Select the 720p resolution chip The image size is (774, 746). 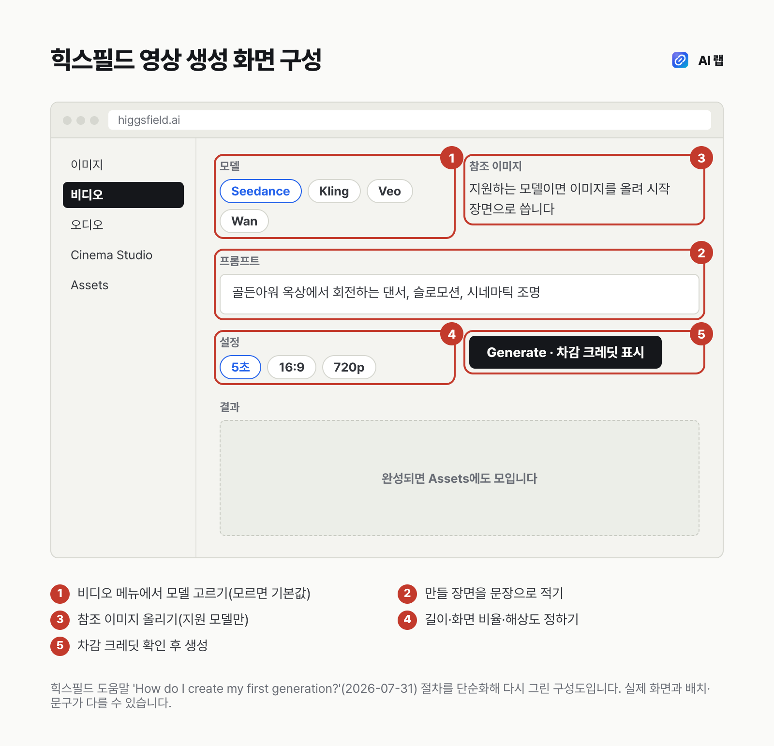pyautogui.click(x=349, y=367)
